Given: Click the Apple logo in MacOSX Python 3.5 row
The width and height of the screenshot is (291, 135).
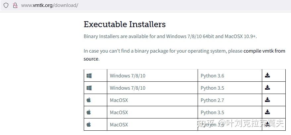Looking at the screenshot, I should 89,112.
